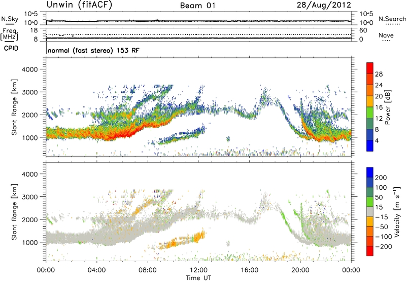Click the "4000" tick on power panel
The image size is (406, 281).
(x=29, y=69)
